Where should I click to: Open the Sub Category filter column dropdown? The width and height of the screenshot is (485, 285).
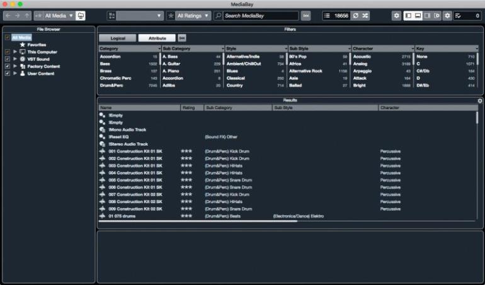pyautogui.click(x=223, y=49)
